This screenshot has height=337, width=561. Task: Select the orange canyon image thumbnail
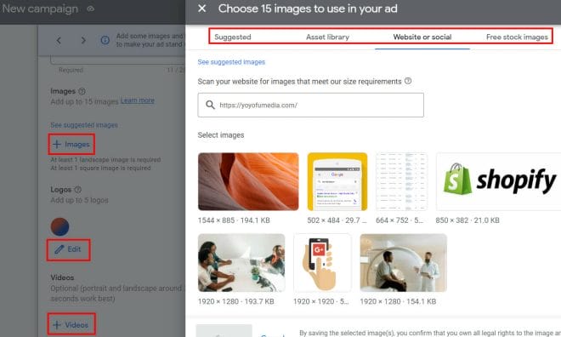pos(248,181)
